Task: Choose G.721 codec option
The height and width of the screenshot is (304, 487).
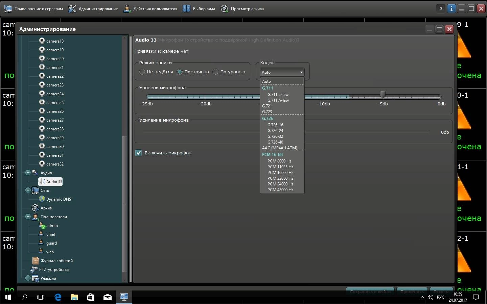Action: click(282, 106)
